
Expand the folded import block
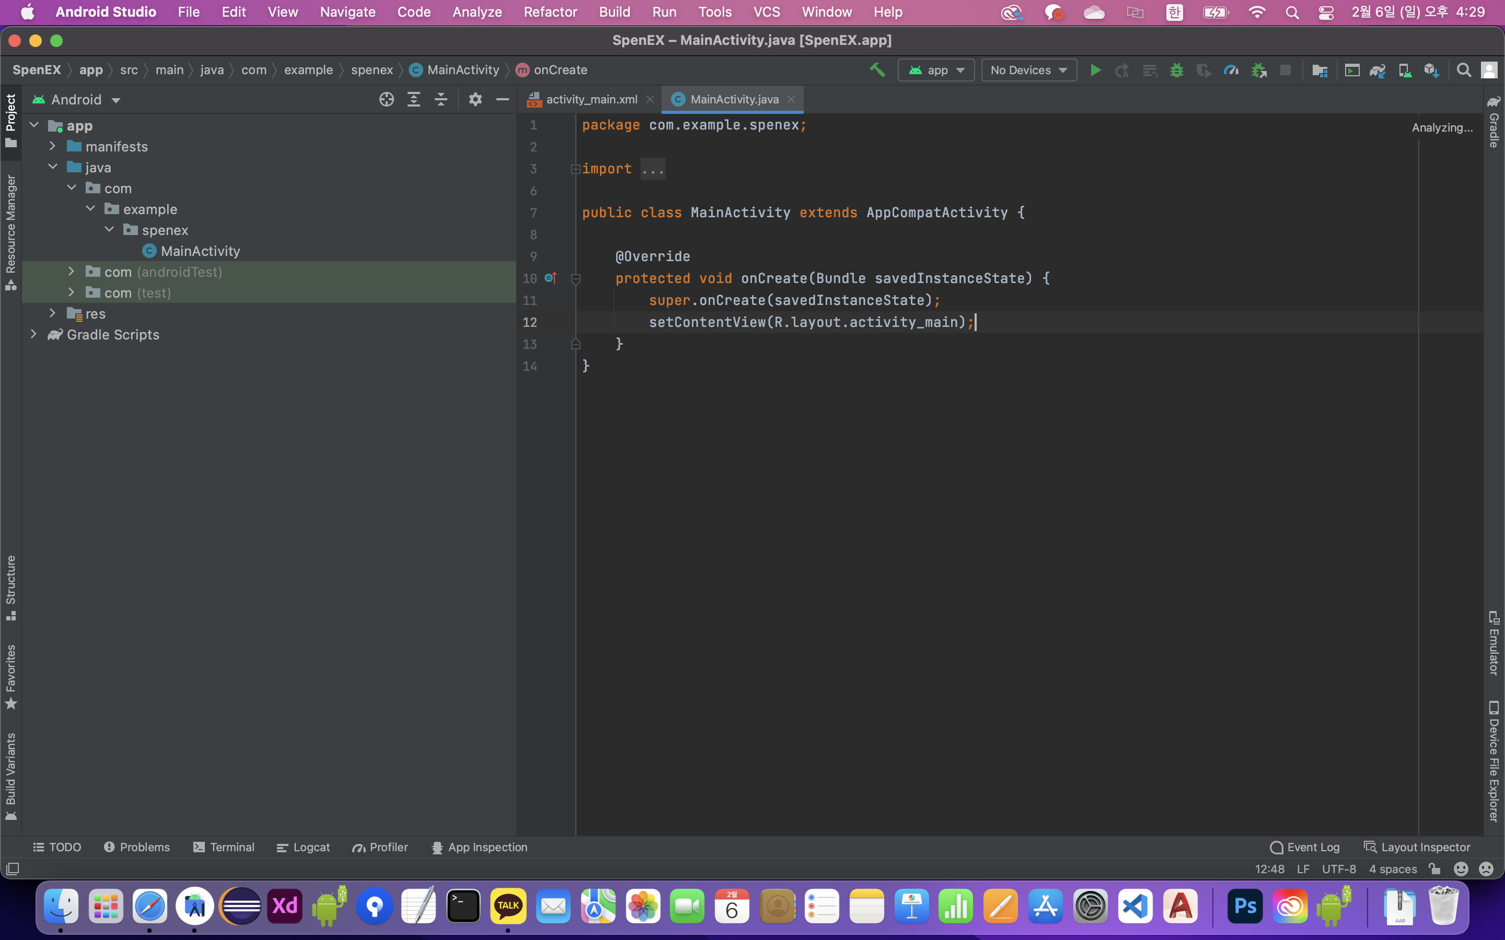pos(575,169)
